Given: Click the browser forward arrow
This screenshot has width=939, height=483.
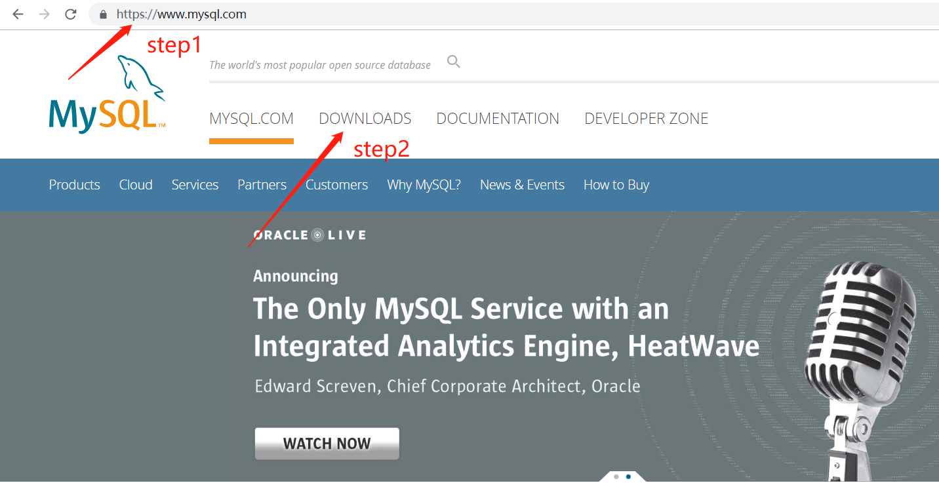Looking at the screenshot, I should (44, 14).
